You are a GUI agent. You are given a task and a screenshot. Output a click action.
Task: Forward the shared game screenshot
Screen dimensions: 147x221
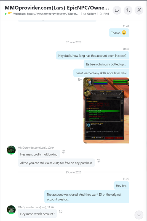(80, 80)
